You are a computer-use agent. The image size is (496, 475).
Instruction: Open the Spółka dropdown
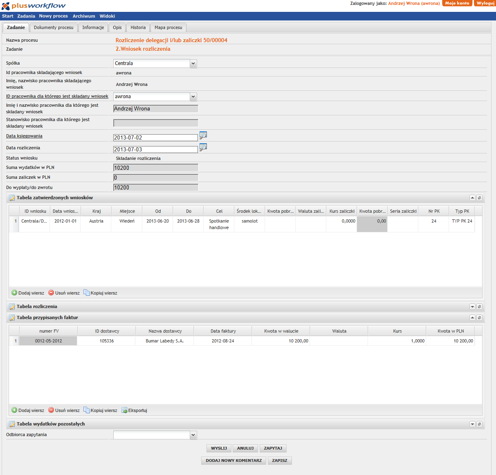(193, 63)
